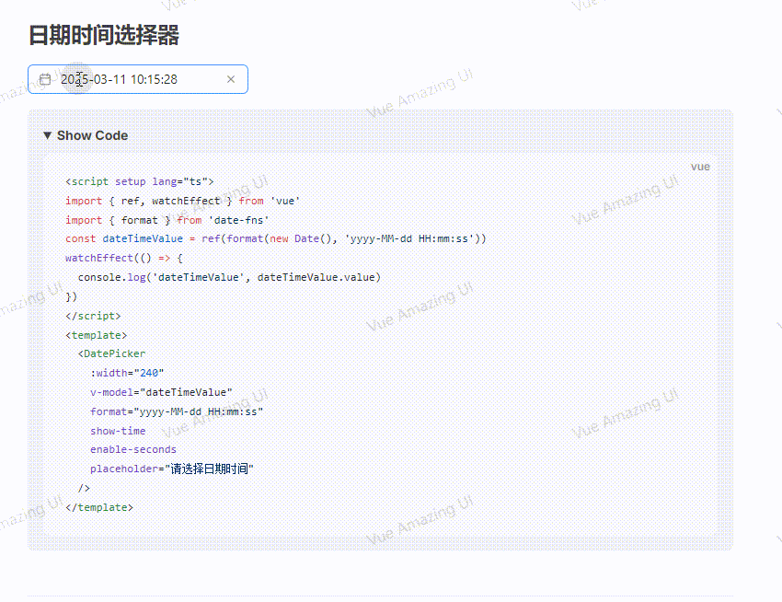Click the '</script>' code line
This screenshot has height=602, width=782.
point(93,316)
